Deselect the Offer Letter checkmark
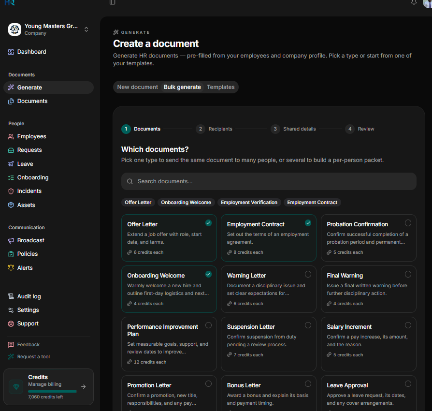This screenshot has height=411, width=432. tap(209, 223)
